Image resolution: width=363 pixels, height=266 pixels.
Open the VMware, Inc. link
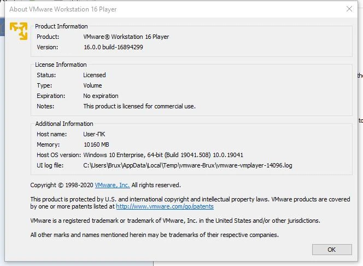coord(112,185)
